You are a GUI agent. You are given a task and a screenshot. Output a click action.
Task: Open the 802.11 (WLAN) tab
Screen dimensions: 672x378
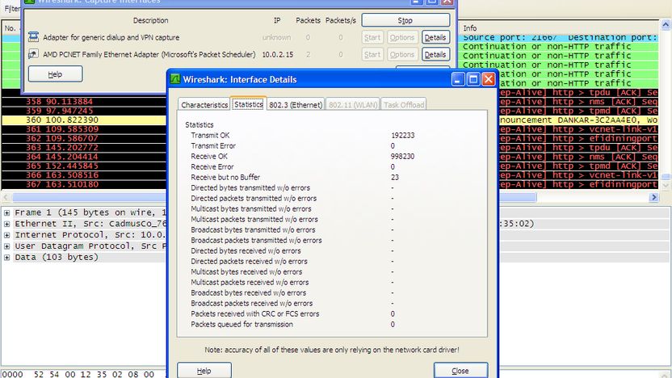click(x=353, y=104)
